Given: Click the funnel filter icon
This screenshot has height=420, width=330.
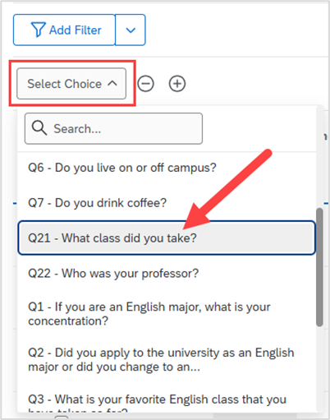Looking at the screenshot, I should coord(38,30).
